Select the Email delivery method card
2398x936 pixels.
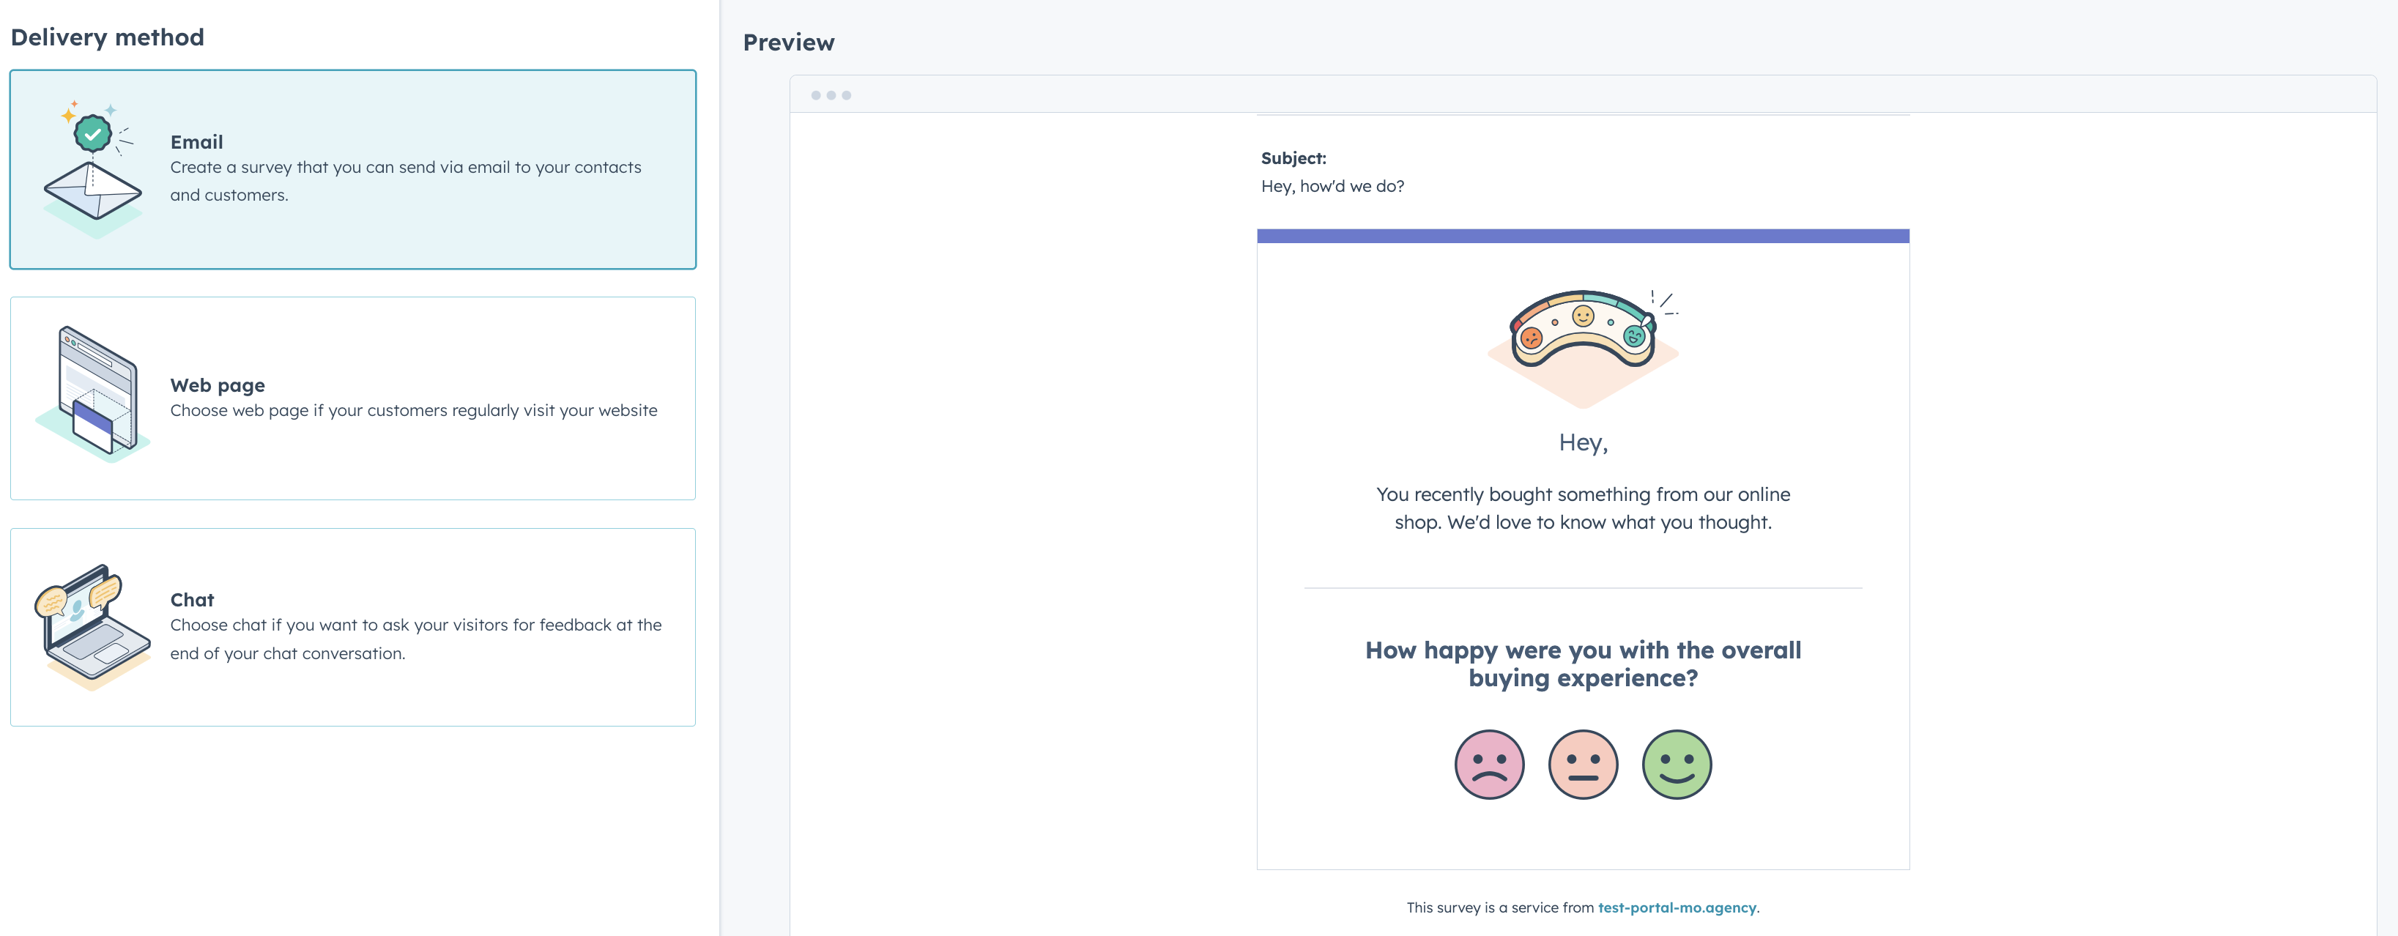click(x=353, y=169)
